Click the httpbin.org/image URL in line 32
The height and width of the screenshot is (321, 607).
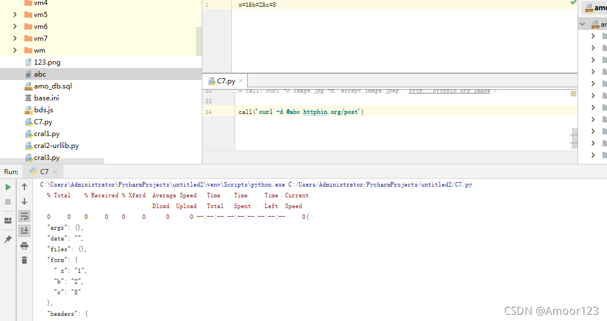[x=449, y=91]
